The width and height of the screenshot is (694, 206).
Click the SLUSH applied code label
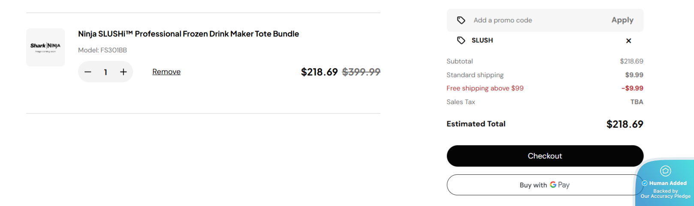point(482,40)
